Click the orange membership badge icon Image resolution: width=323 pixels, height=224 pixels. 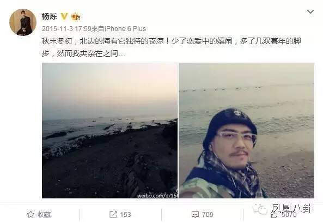tap(76, 16)
